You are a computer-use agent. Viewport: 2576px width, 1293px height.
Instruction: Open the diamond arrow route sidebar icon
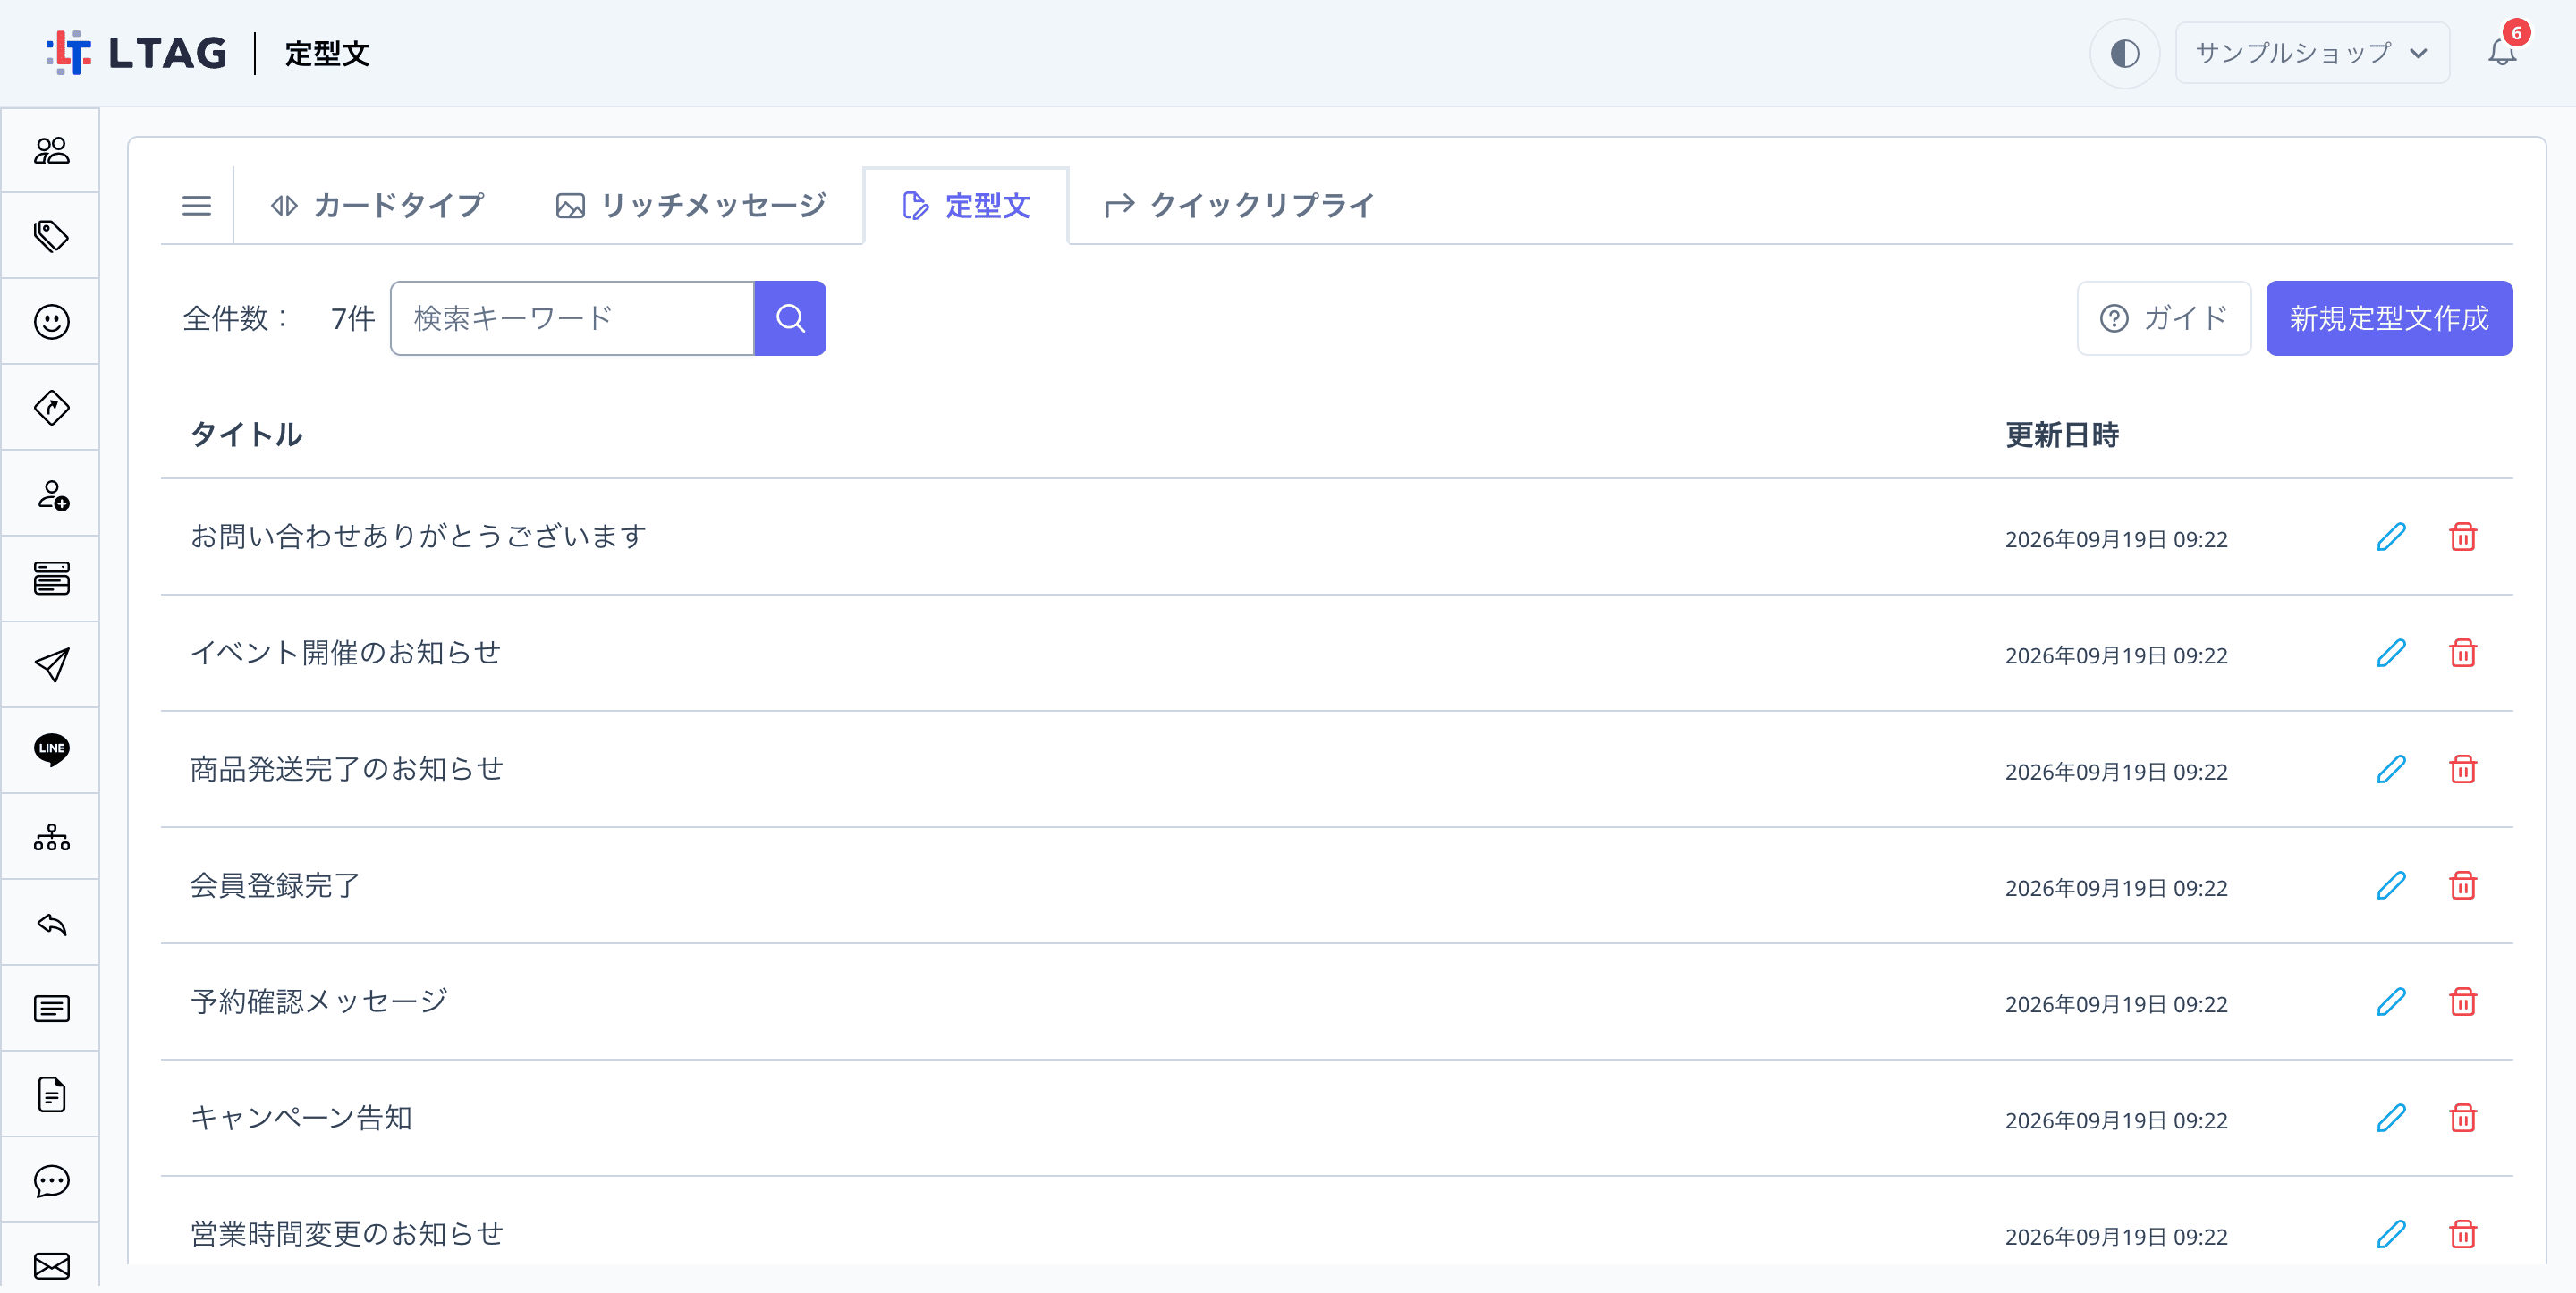click(51, 408)
